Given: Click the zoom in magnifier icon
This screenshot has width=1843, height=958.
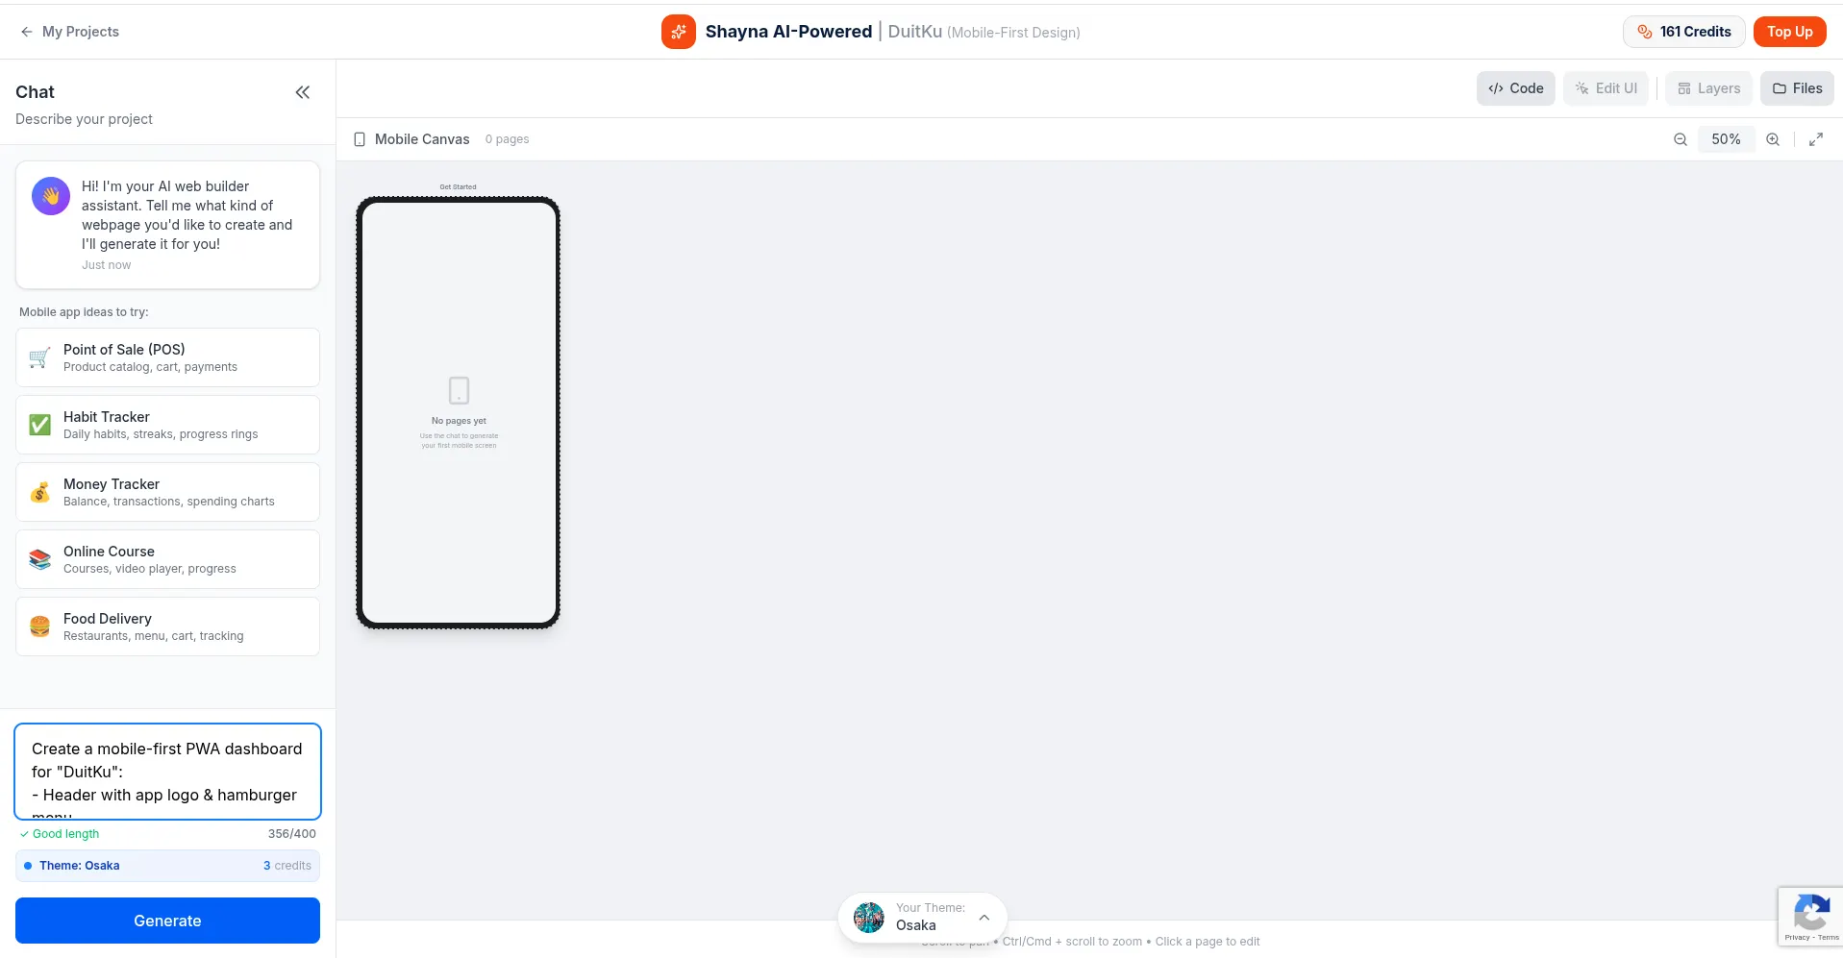Looking at the screenshot, I should 1772,139.
